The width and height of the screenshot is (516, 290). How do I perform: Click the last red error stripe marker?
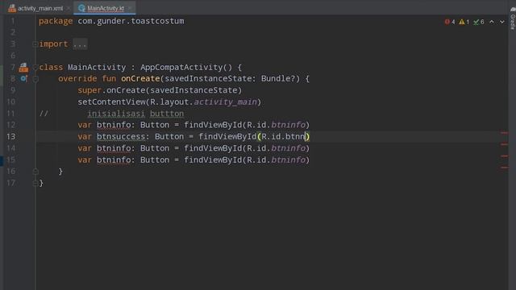point(504,168)
